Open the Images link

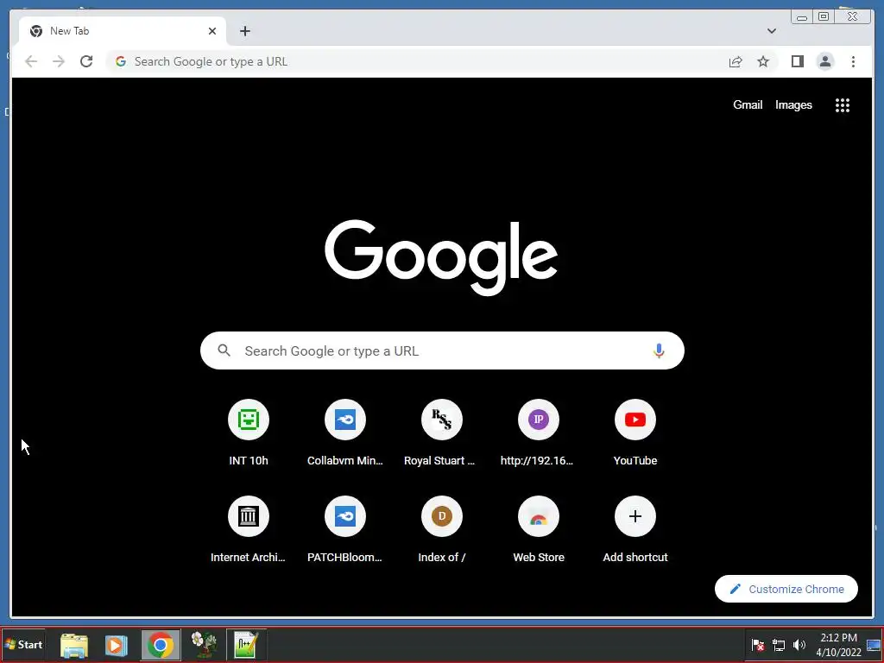click(793, 104)
